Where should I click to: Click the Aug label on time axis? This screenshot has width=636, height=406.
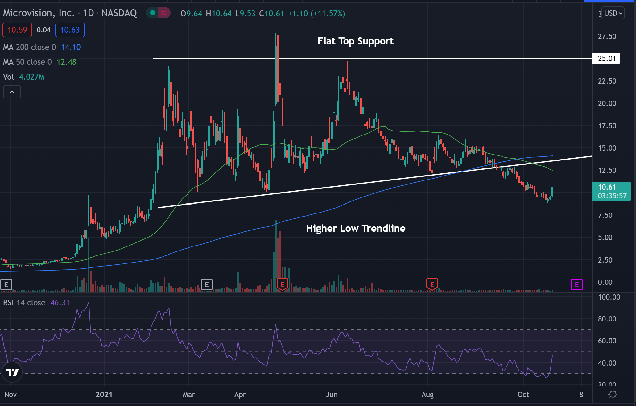tap(427, 394)
